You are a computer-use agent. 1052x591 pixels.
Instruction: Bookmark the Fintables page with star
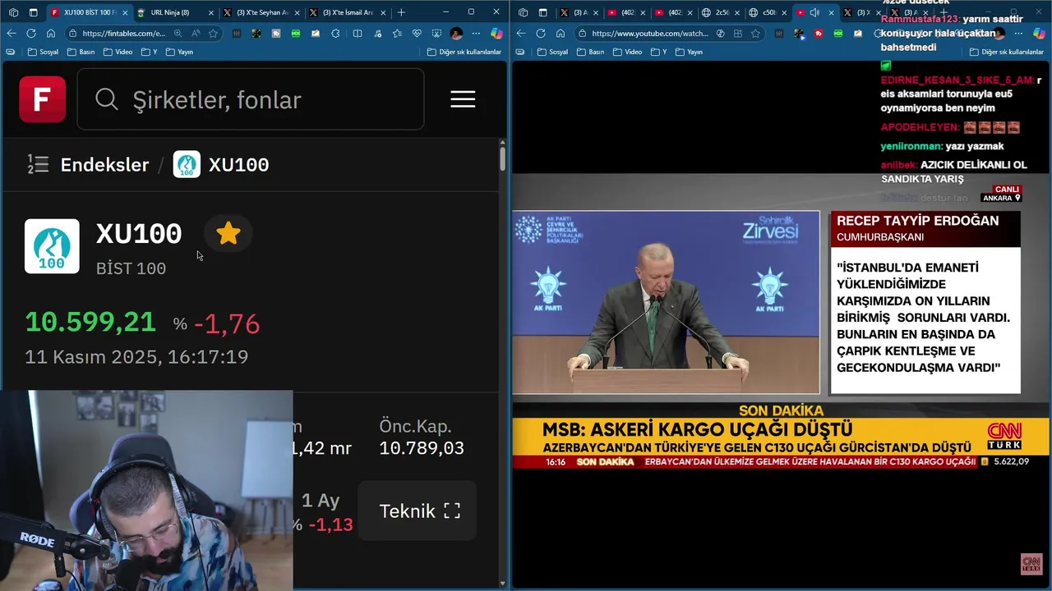[213, 34]
